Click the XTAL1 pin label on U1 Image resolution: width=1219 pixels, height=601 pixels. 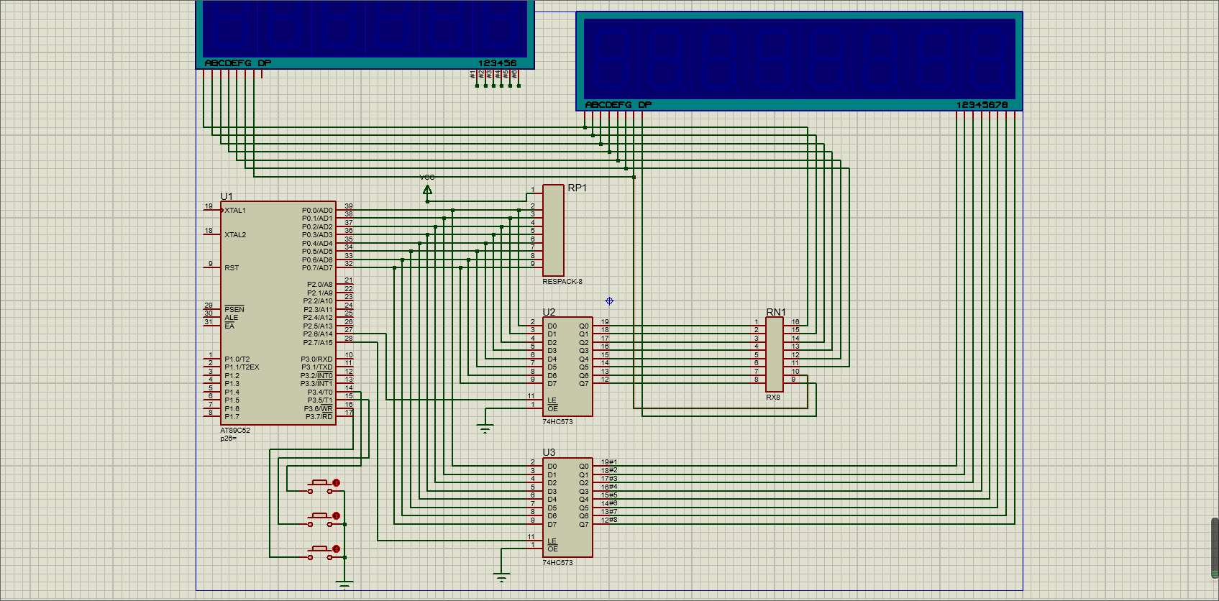tap(235, 211)
